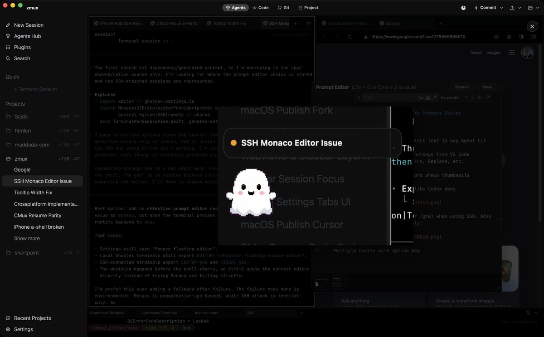544x337 pixels.
Task: Toggle Match Case in Find bar
Action: (x=421, y=97)
